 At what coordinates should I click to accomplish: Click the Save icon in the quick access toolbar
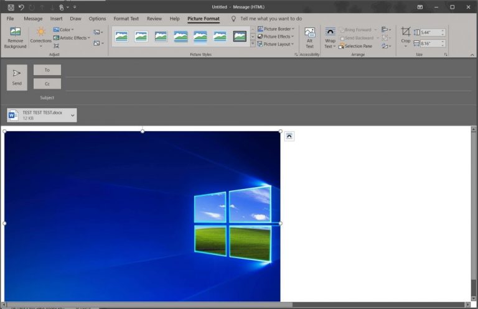11,7
